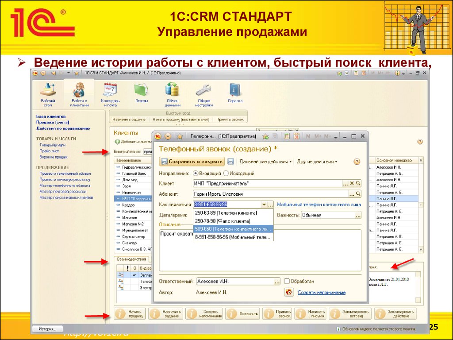This screenshot has height=340, width=453.
Task: Open the Обмен данными icon
Action: tap(172, 90)
